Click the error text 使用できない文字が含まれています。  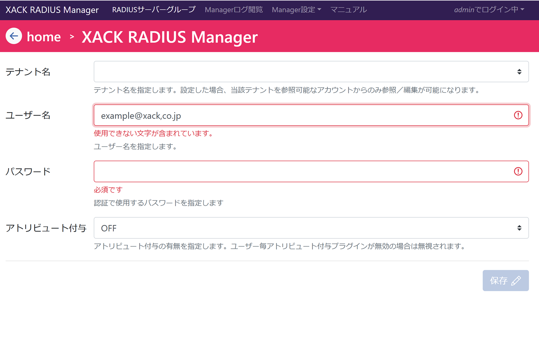click(153, 133)
